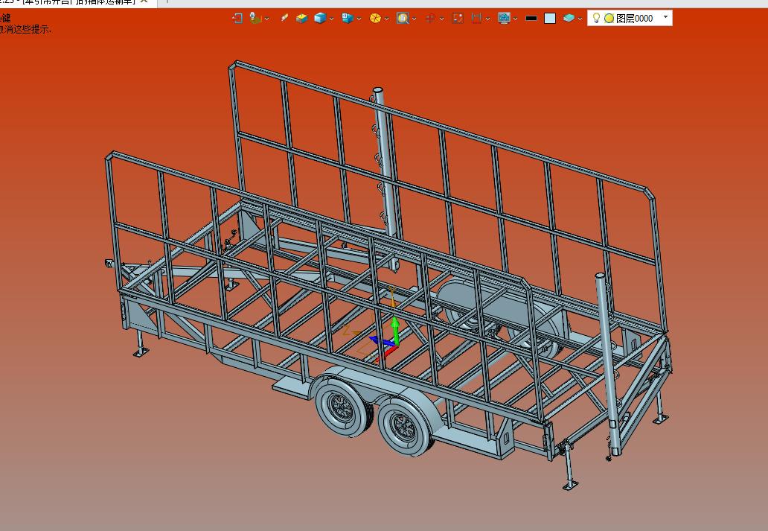Viewport: 768px width, 531px height.
Task: Select the front trailer wheel
Action: [x=342, y=407]
